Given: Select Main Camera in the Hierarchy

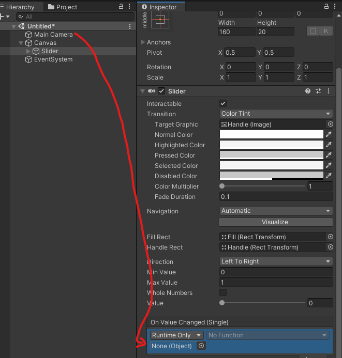Looking at the screenshot, I should (53, 35).
